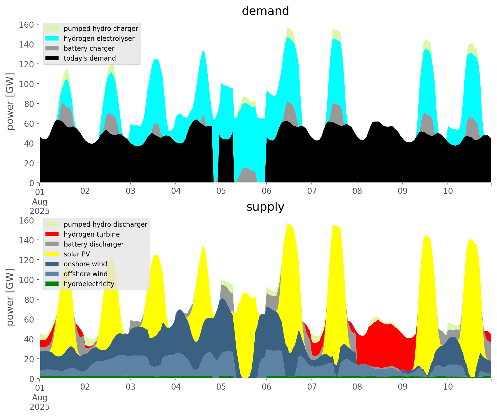
Task: Click the "demand" chart title
Action: (x=265, y=11)
